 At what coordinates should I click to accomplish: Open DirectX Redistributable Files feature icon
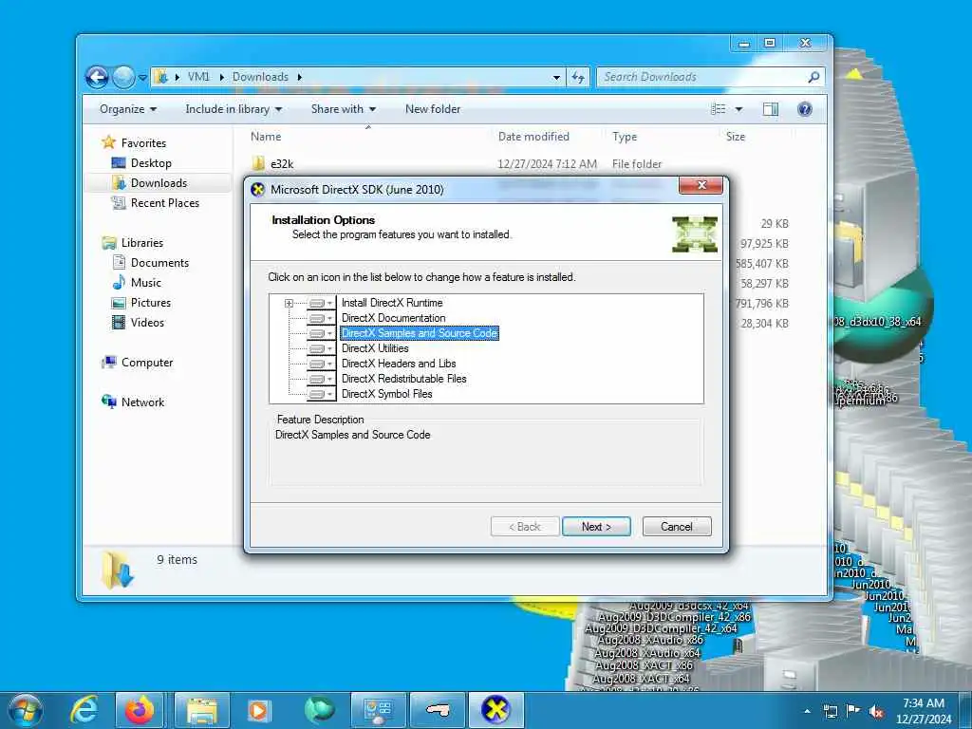[321, 379]
